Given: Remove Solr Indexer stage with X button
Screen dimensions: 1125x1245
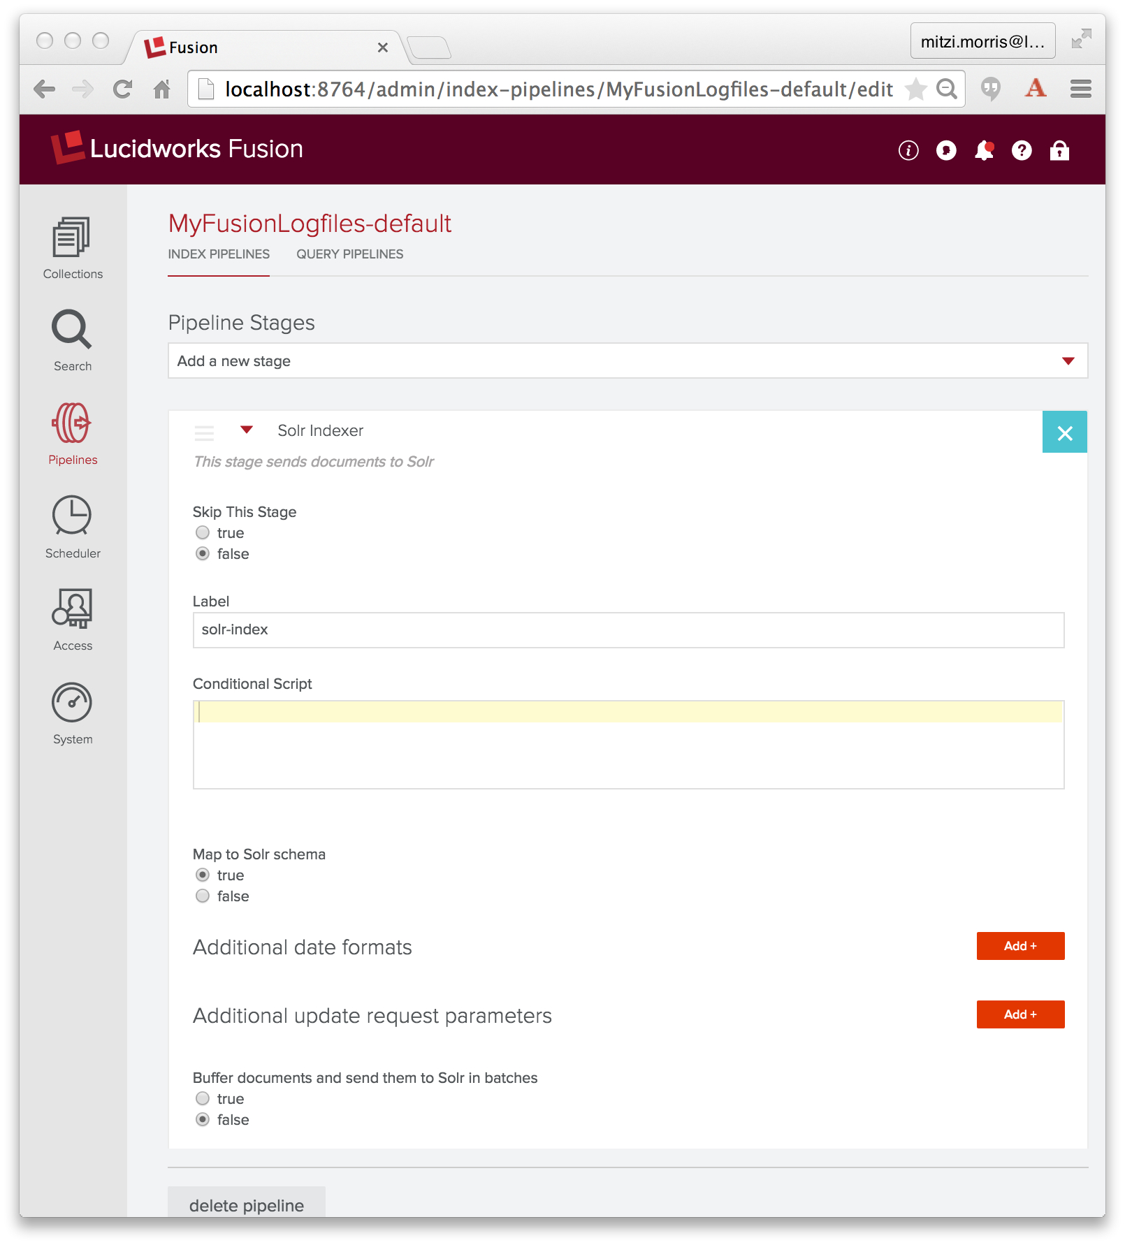Looking at the screenshot, I should (1065, 433).
